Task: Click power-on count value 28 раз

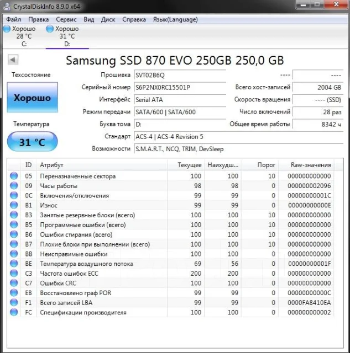Action: 318,112
